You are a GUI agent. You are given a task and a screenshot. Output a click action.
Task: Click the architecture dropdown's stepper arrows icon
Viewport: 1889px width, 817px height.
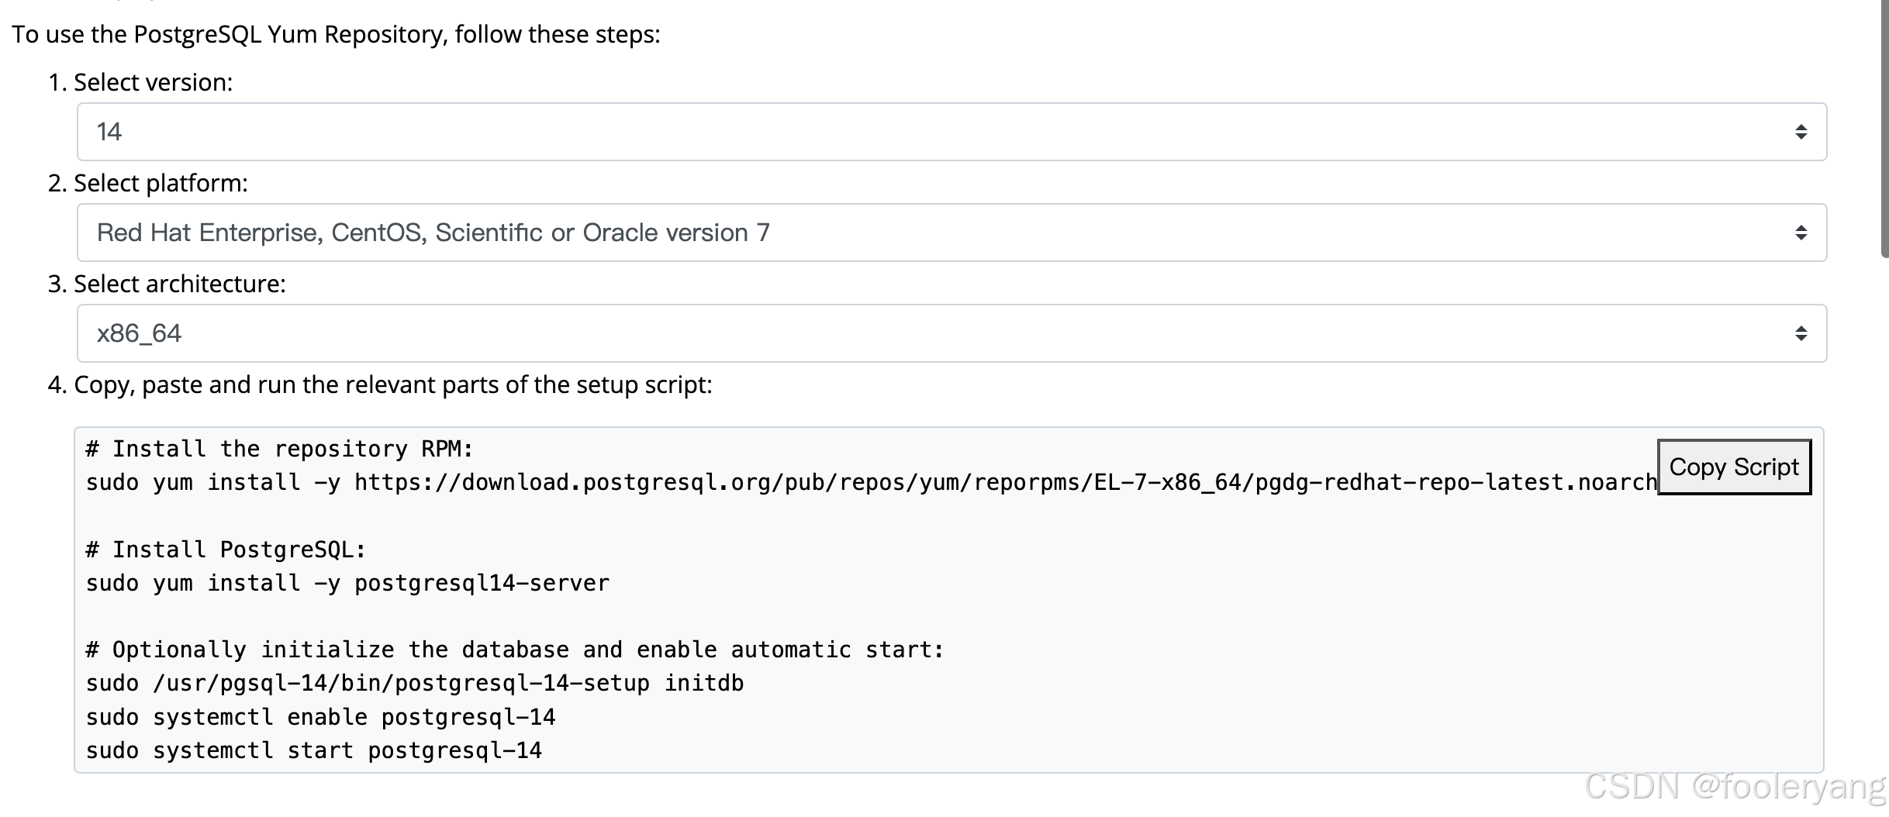tap(1801, 333)
